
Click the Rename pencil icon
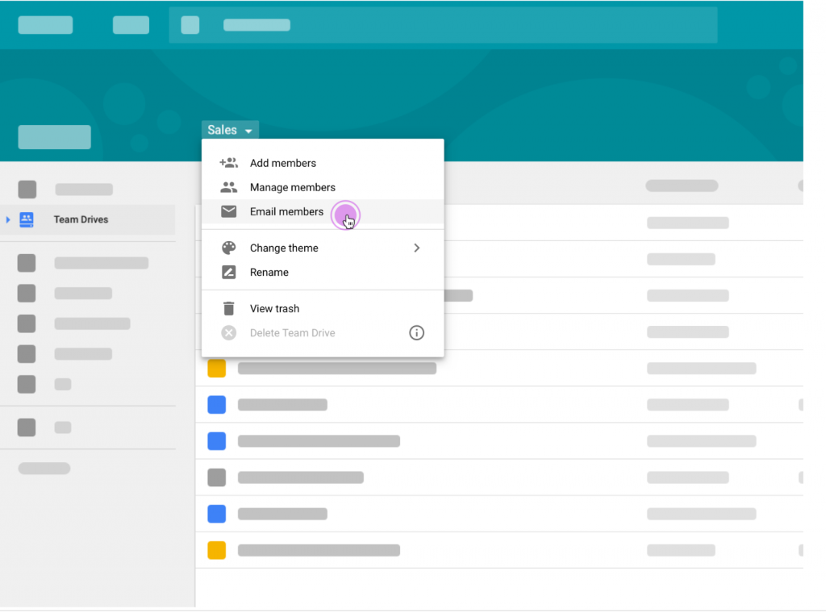[228, 272]
